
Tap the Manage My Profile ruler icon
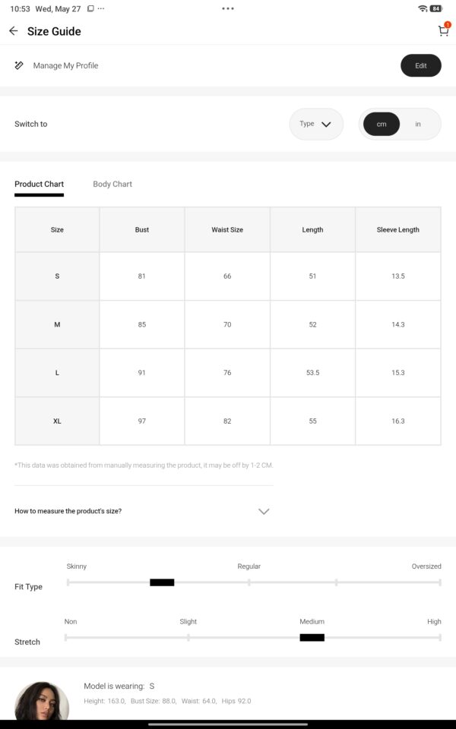pyautogui.click(x=19, y=65)
